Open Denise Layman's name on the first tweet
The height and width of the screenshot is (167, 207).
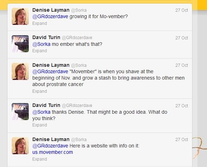tap(51, 10)
